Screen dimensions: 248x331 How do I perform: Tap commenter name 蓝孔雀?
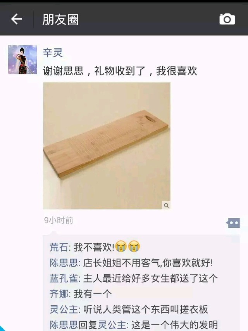64,278
